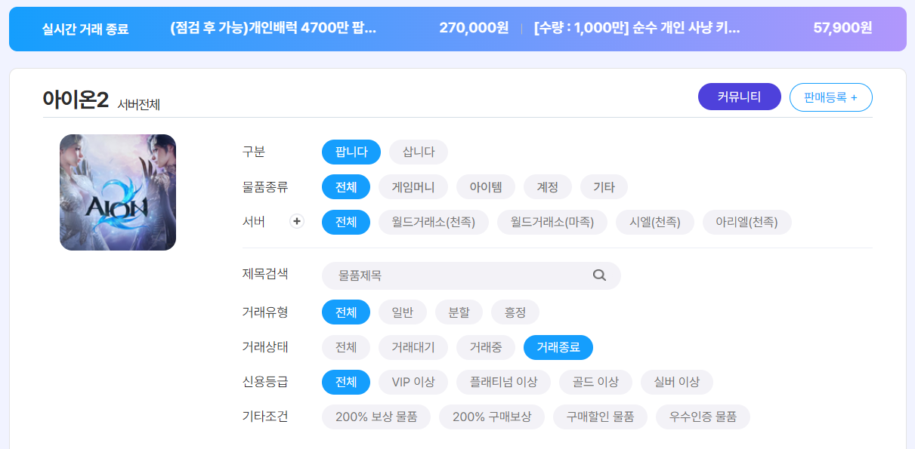The image size is (915, 449).
Task: Focus the 물품제목 search field
Action: tap(471, 275)
